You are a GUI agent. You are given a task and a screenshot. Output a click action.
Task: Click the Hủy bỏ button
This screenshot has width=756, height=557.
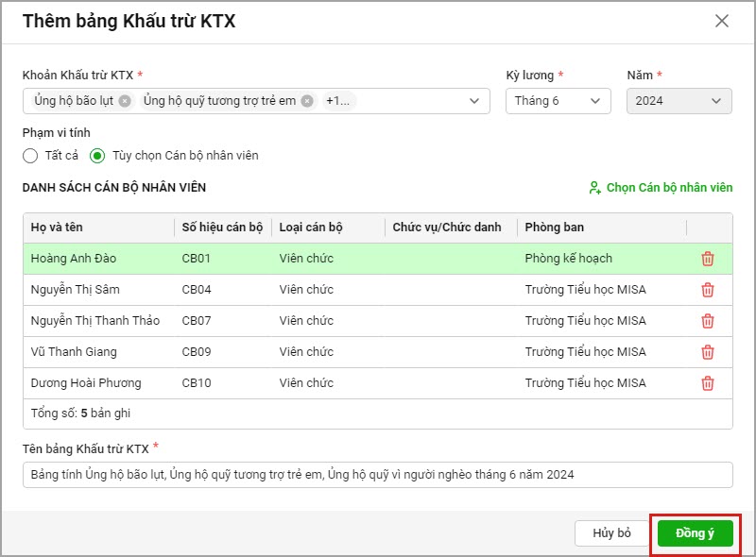tap(611, 533)
